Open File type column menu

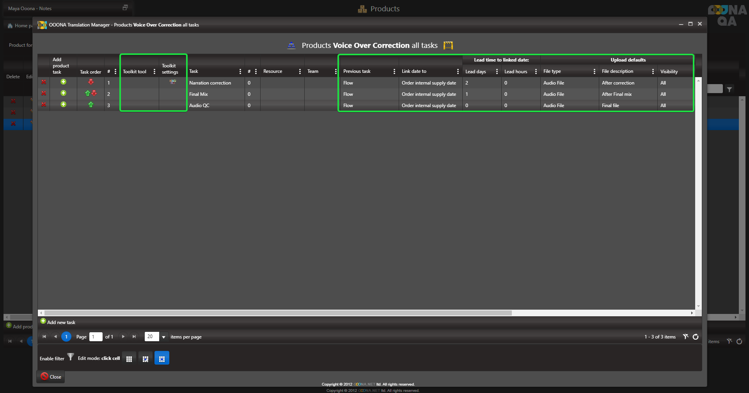click(x=595, y=72)
